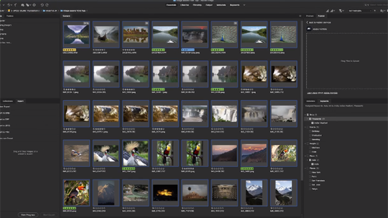The height and width of the screenshot is (218, 388).
Task: Click the back arrow to Publish Services
Action: (308, 22)
